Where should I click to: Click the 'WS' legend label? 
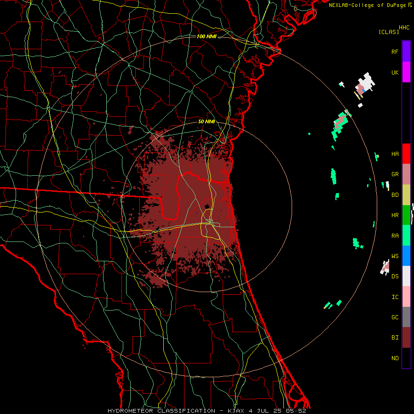tap(395, 256)
